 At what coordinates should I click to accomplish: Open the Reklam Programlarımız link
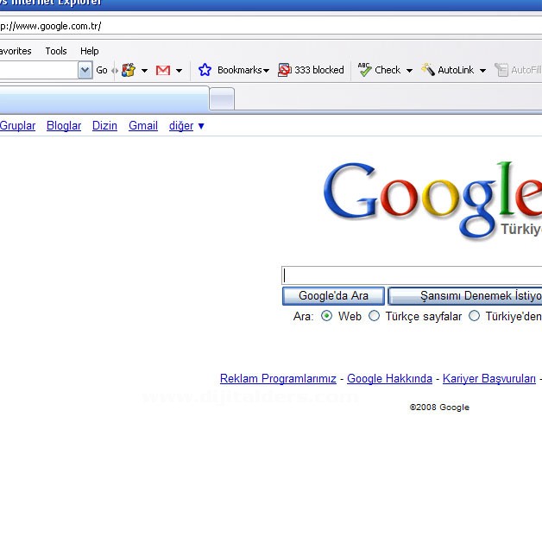coord(278,379)
